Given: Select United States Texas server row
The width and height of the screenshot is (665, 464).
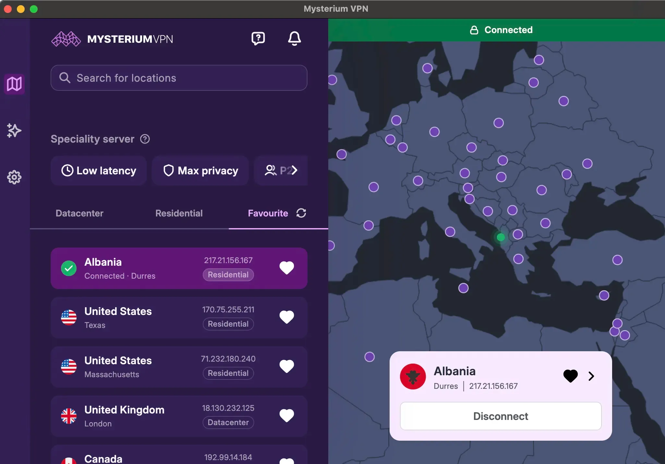Looking at the screenshot, I should point(179,318).
